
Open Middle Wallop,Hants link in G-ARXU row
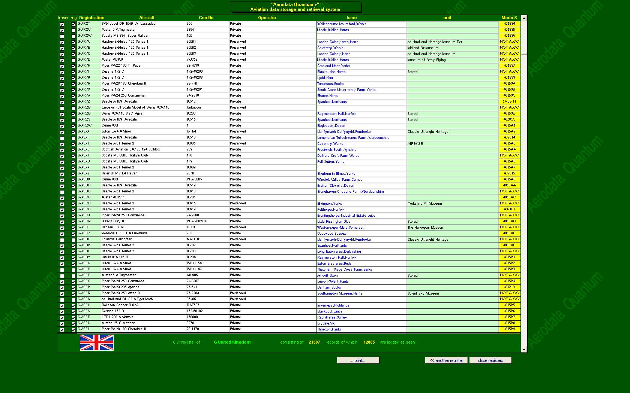(x=333, y=30)
